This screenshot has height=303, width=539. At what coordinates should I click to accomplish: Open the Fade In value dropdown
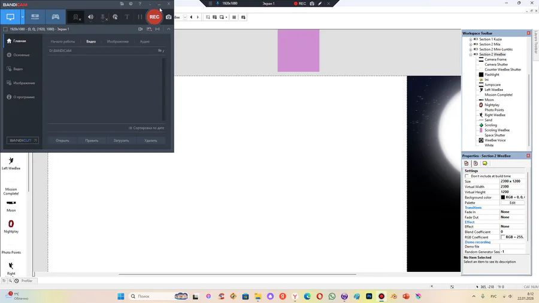click(512, 212)
